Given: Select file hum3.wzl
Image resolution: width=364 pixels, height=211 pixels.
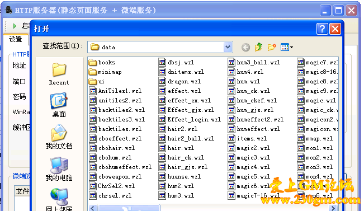Looking at the screenshot, I should click(177, 196).
